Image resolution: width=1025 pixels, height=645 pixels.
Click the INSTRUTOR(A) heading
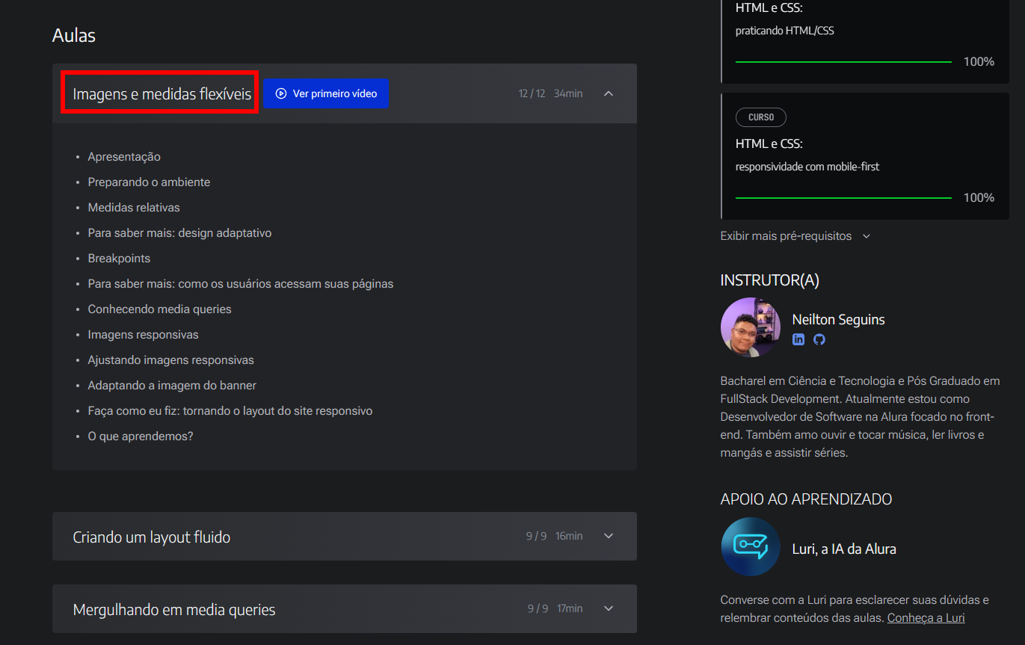point(770,280)
